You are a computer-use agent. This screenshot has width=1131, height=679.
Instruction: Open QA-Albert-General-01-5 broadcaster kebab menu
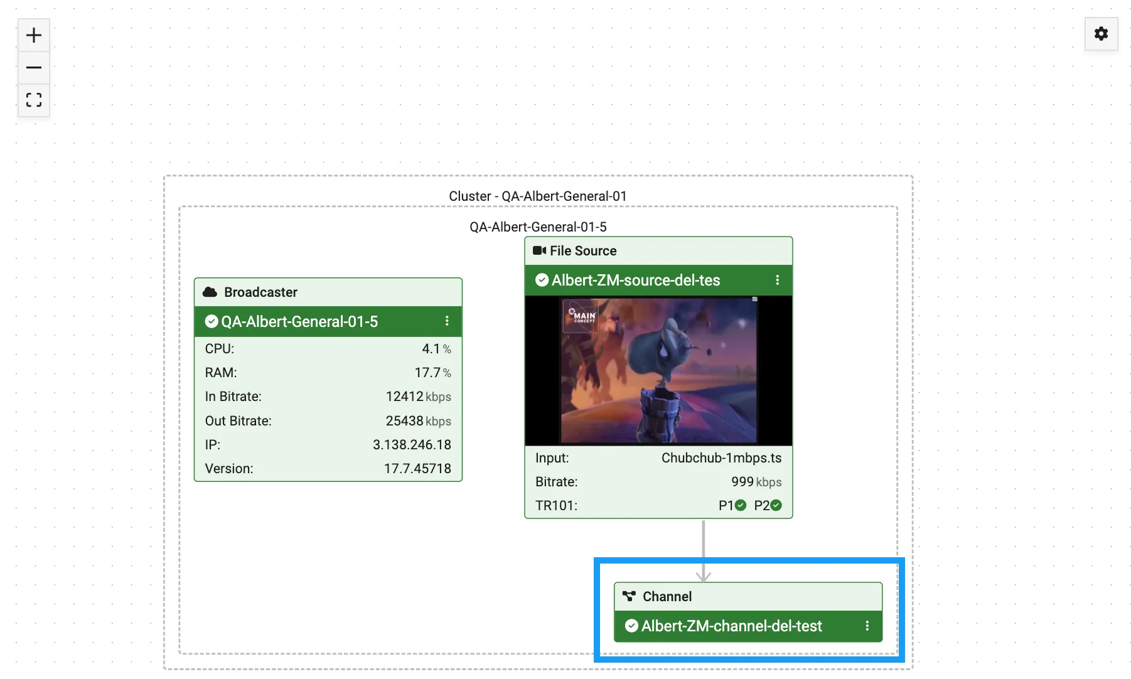tap(447, 321)
